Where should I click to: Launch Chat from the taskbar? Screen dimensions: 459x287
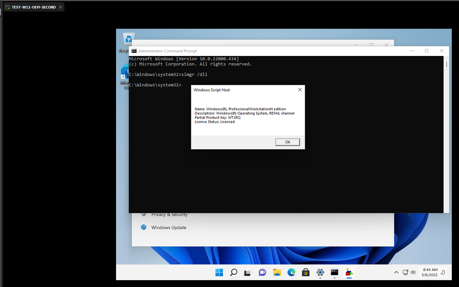point(262,273)
